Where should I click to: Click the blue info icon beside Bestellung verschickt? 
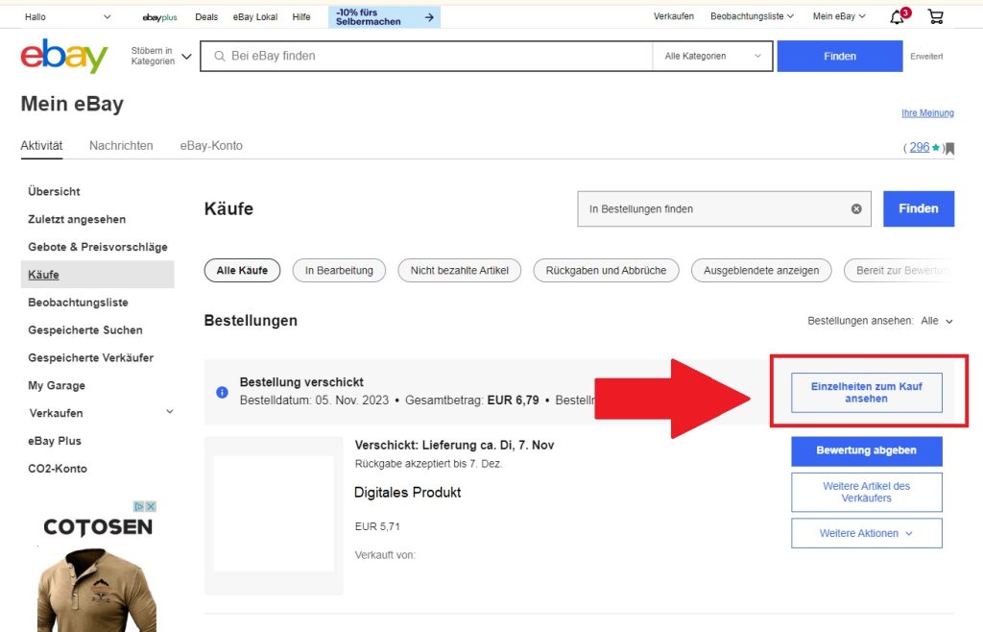[222, 392]
